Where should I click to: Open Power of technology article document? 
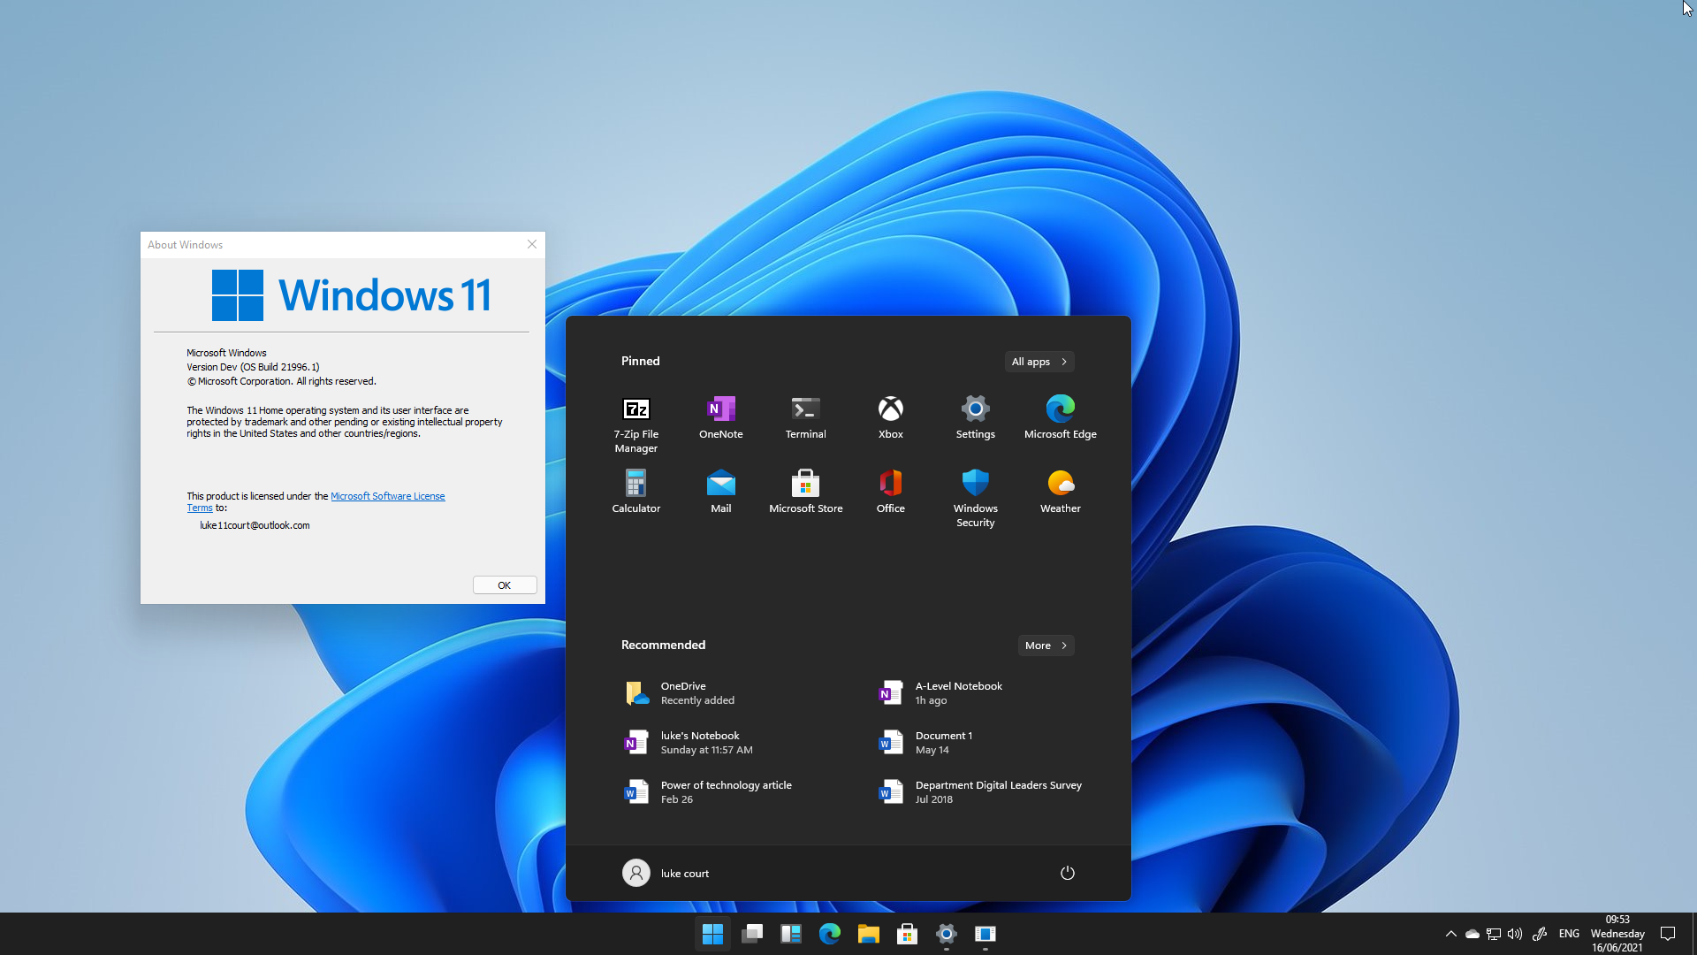(725, 791)
